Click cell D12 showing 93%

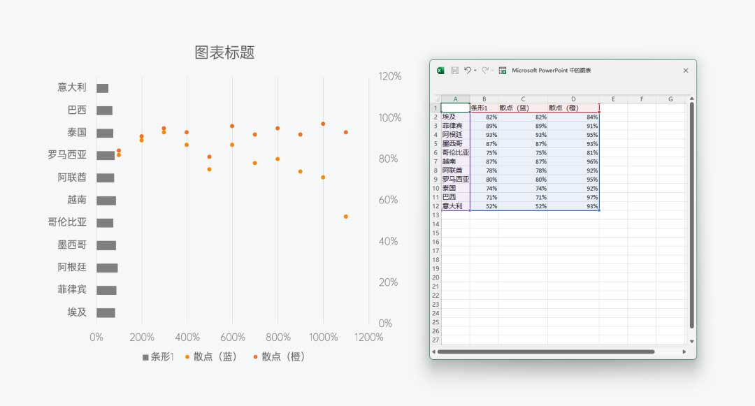click(573, 206)
